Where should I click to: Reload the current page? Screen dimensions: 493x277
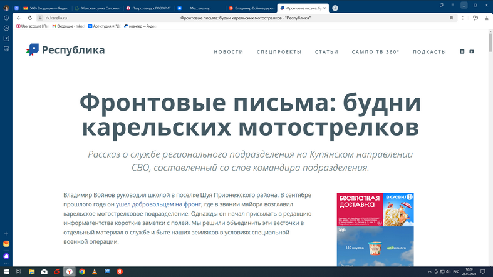(30, 18)
